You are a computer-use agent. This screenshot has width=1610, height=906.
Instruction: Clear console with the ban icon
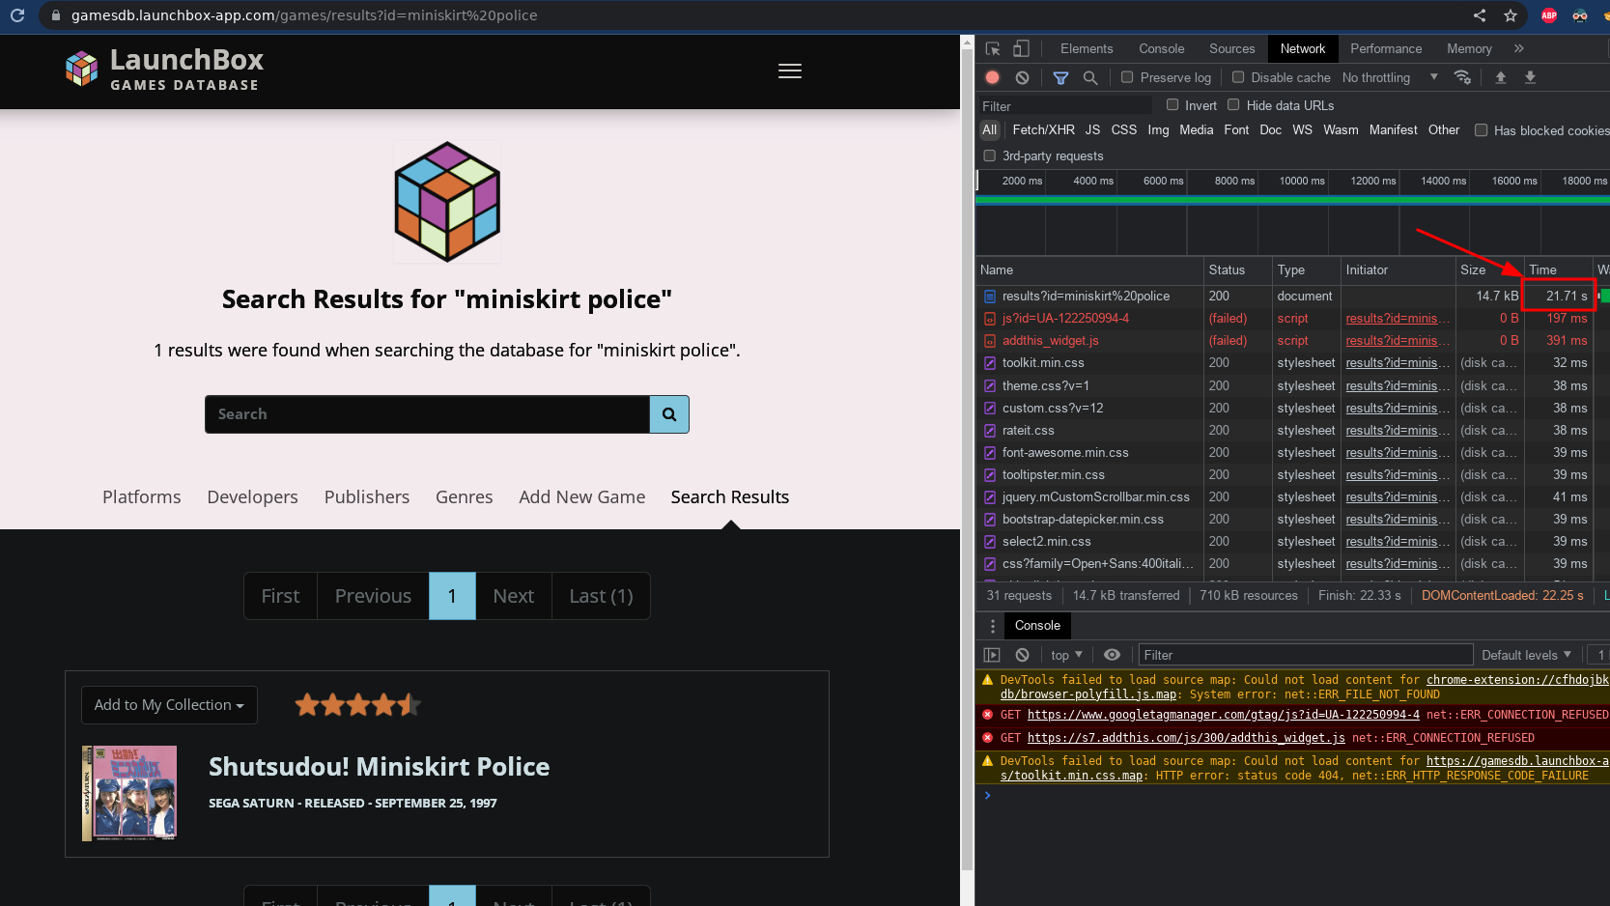point(1023,655)
